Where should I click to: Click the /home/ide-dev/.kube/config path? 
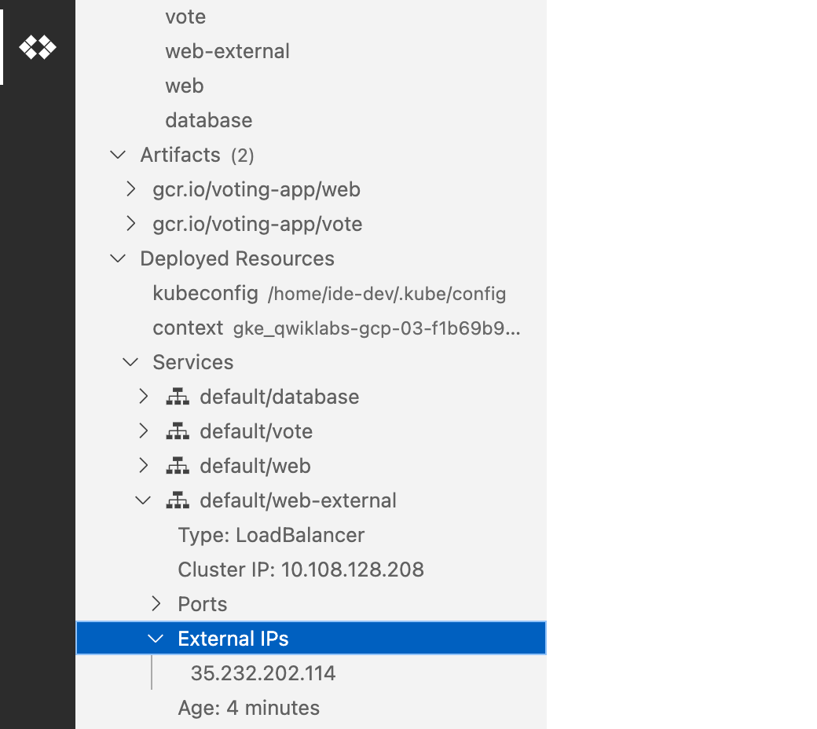387,294
